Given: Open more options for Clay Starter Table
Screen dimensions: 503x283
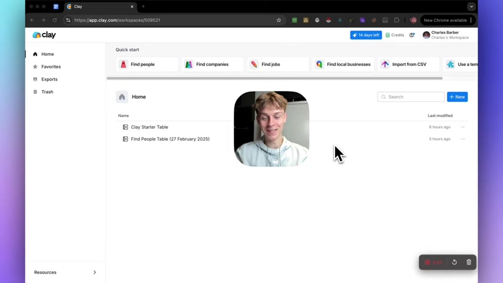Looking at the screenshot, I should point(462,127).
